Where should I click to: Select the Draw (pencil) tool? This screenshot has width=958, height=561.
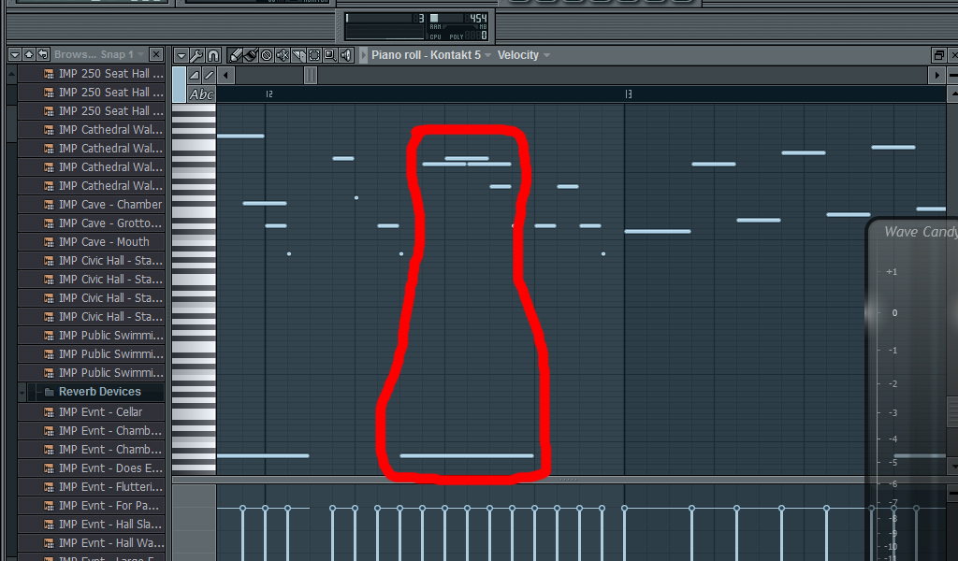[x=236, y=55]
